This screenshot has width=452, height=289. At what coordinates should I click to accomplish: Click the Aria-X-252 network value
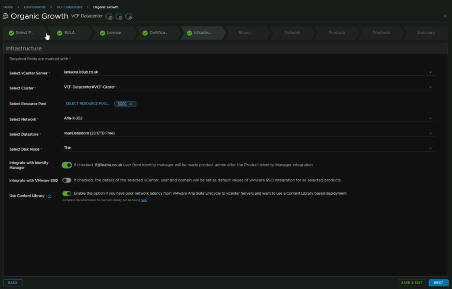click(x=73, y=118)
